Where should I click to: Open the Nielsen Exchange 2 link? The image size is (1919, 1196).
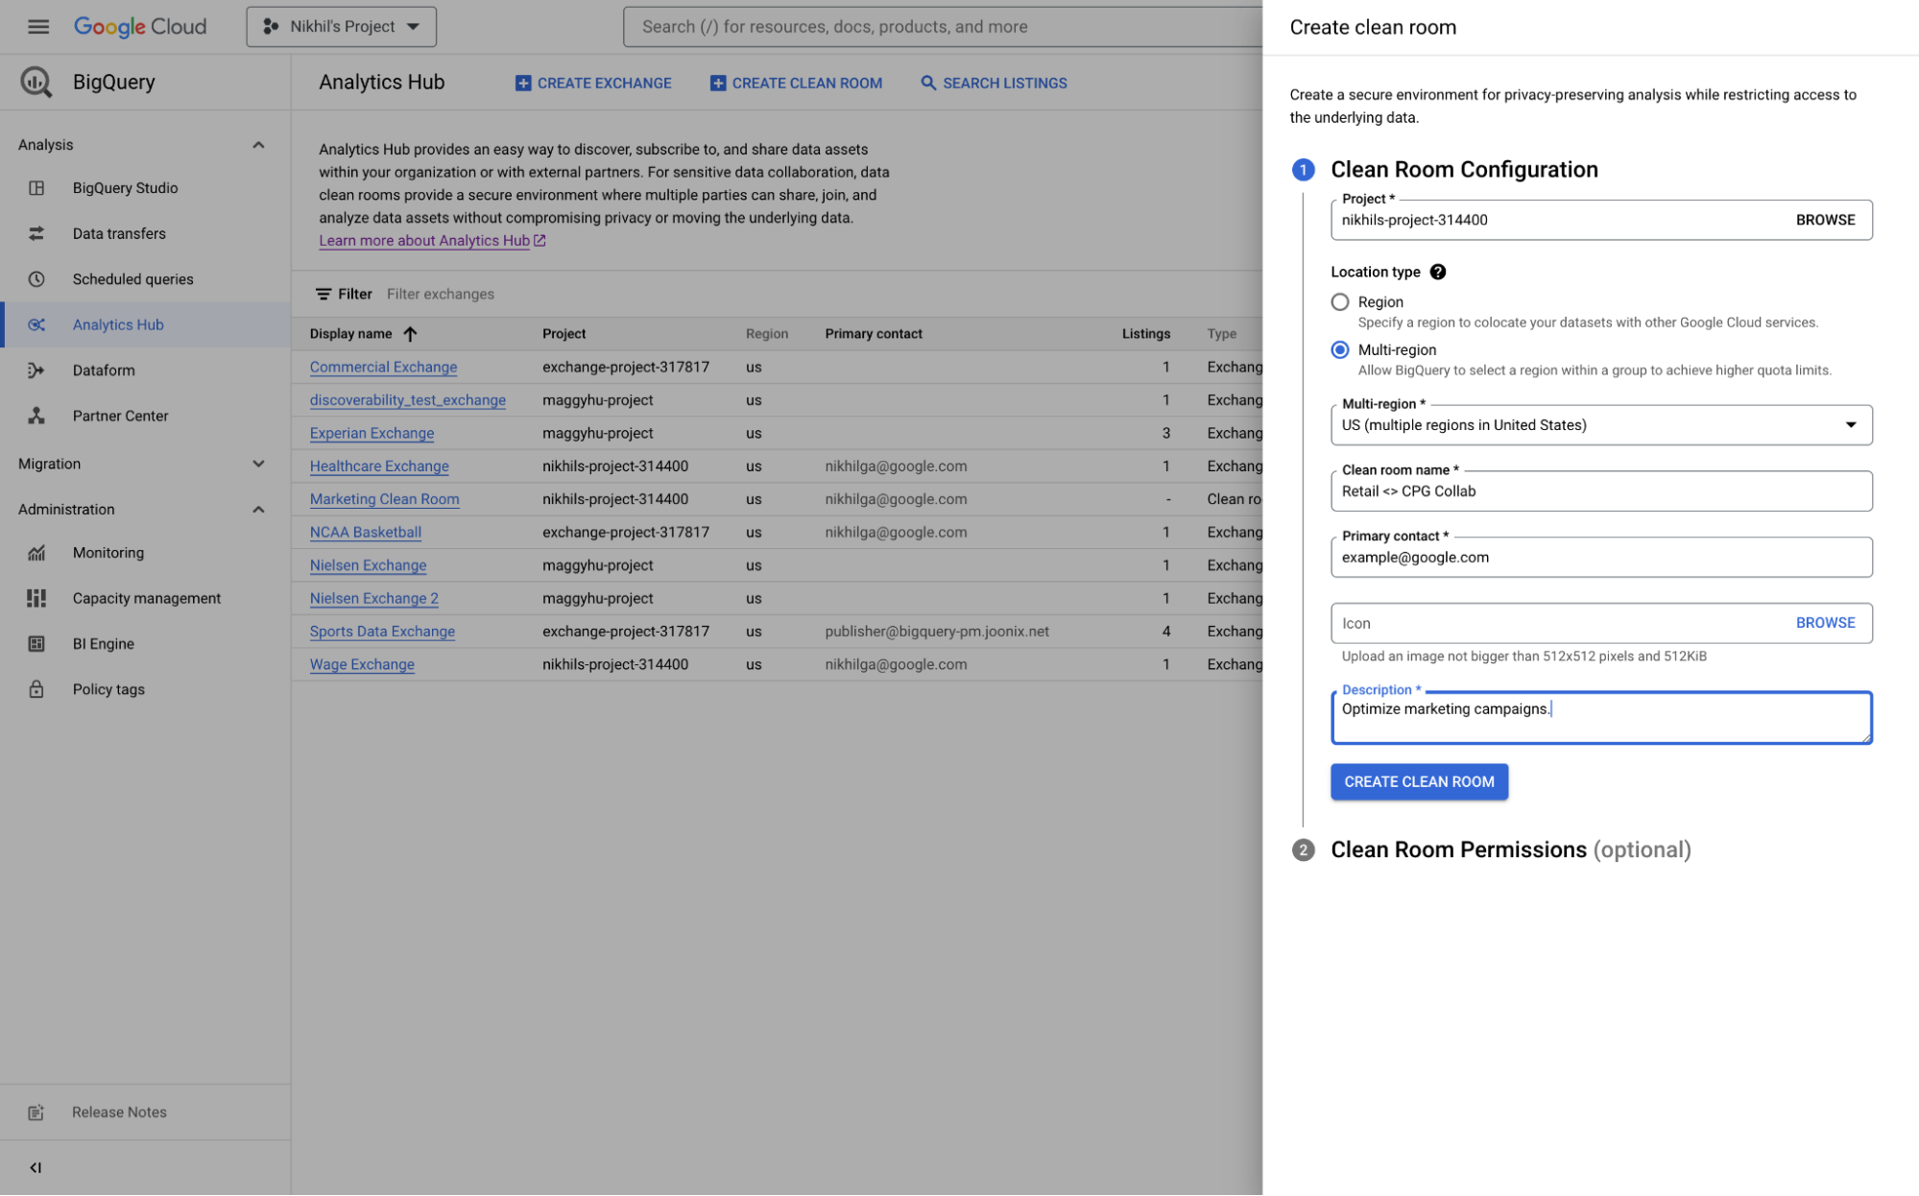pos(373,598)
